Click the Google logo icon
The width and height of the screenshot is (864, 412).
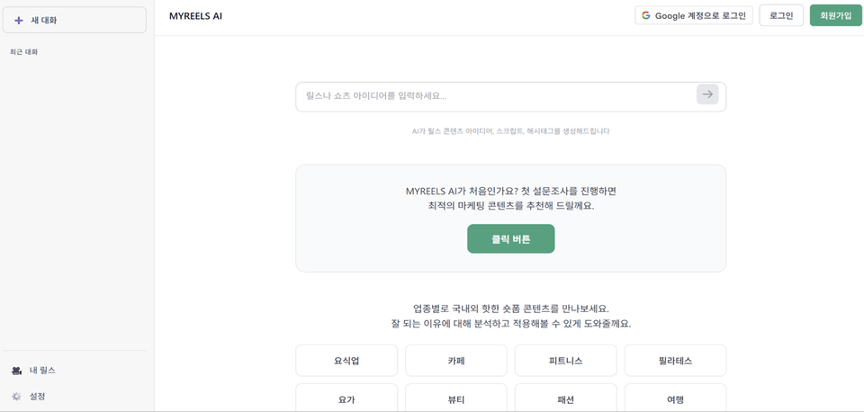646,15
